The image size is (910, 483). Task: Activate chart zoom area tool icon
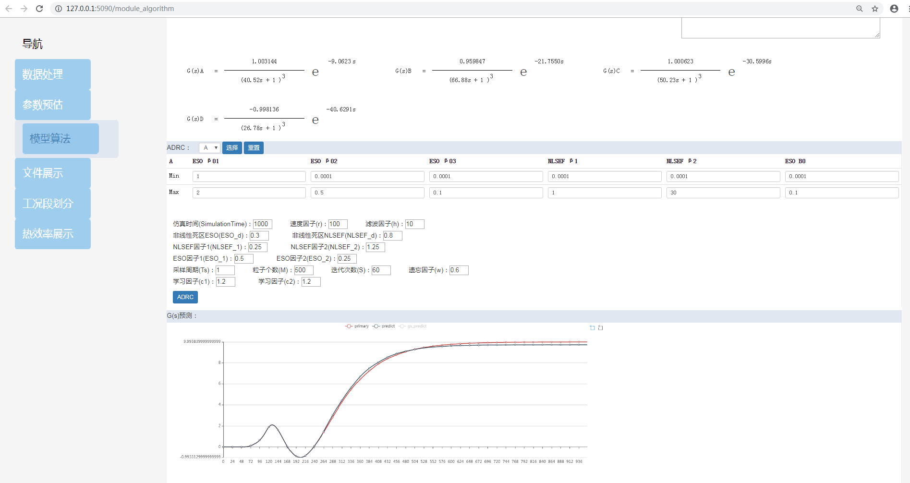592,327
